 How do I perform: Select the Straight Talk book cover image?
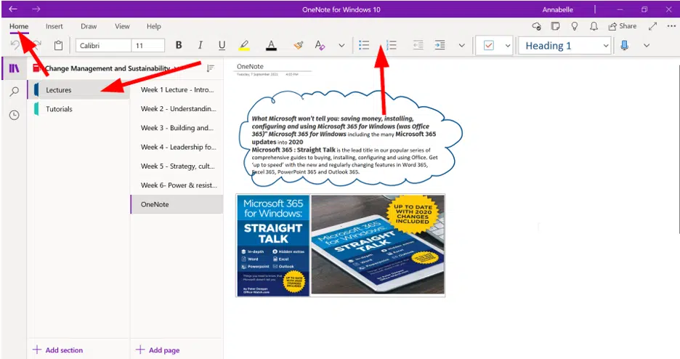tap(272, 246)
